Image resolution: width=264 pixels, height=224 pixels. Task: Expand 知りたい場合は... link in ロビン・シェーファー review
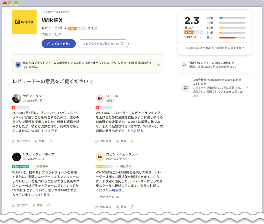coord(111,190)
